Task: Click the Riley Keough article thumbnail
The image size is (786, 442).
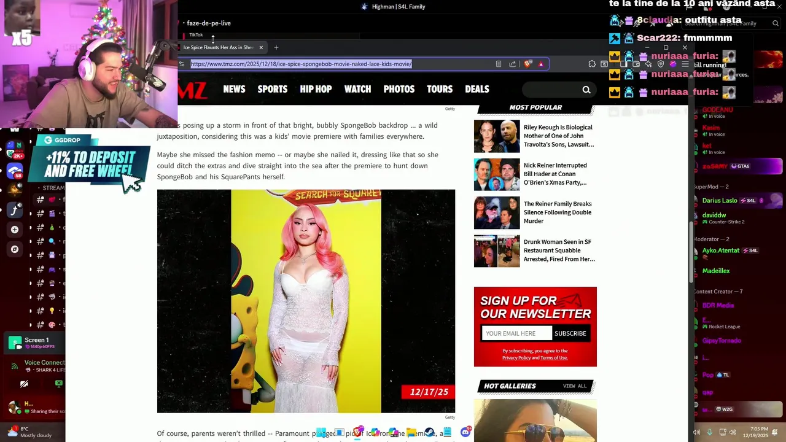Action: [497, 136]
